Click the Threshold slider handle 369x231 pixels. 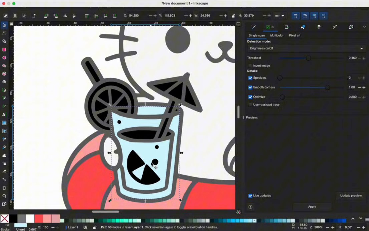coord(308,58)
